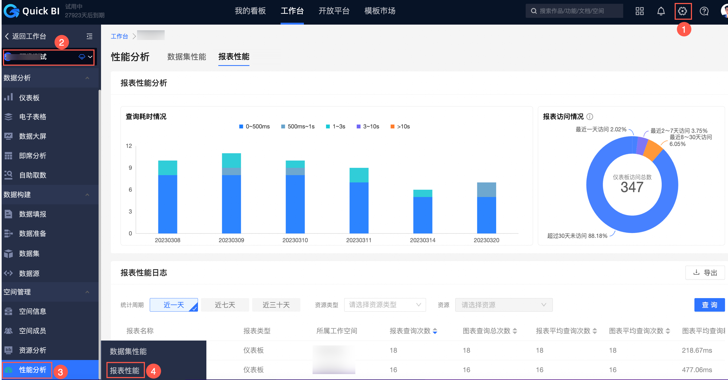The image size is (728, 380).
Task: Click the 资源分析 chart icon
Action: point(8,350)
